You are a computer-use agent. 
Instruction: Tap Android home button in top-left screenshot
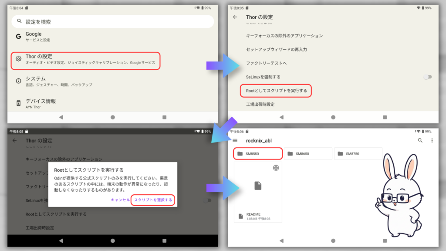point(113,117)
